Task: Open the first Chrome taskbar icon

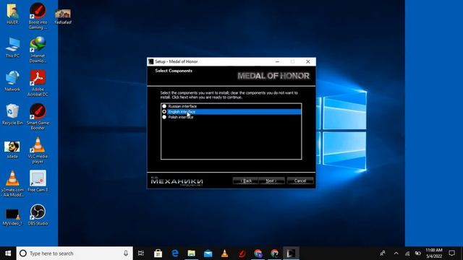Action: [x=258, y=253]
